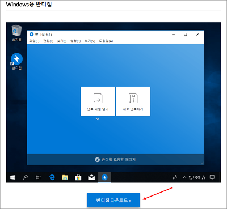Expand the chevron below 압축 파일 열기

pos(98,119)
